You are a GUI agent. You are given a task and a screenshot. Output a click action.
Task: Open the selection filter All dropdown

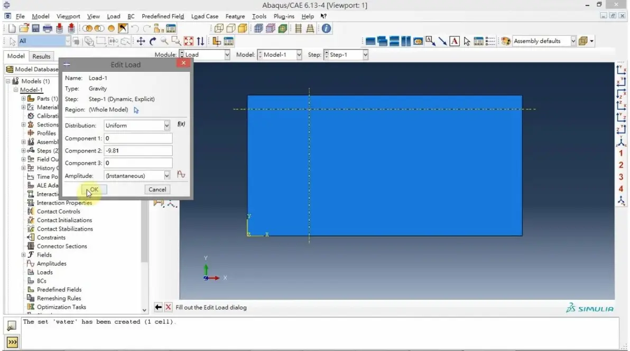tap(68, 41)
